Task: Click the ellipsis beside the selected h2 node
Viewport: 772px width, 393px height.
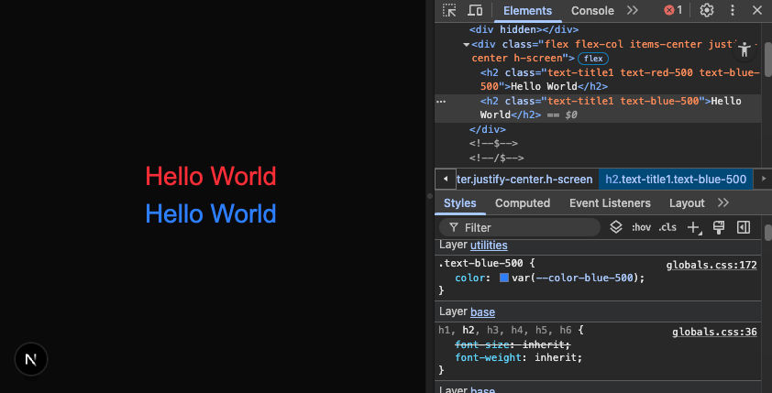Action: tap(442, 102)
